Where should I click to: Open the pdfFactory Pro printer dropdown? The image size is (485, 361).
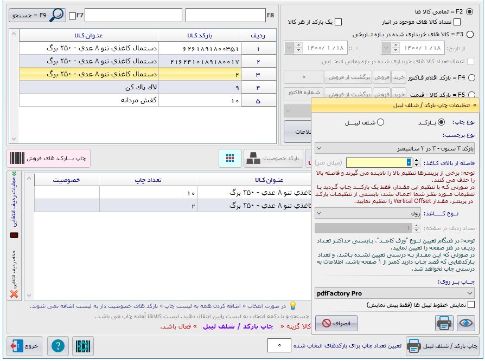[394, 293]
